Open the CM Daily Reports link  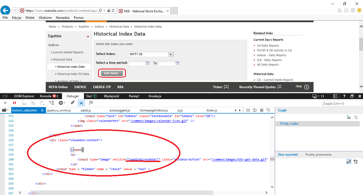click(x=268, y=46)
